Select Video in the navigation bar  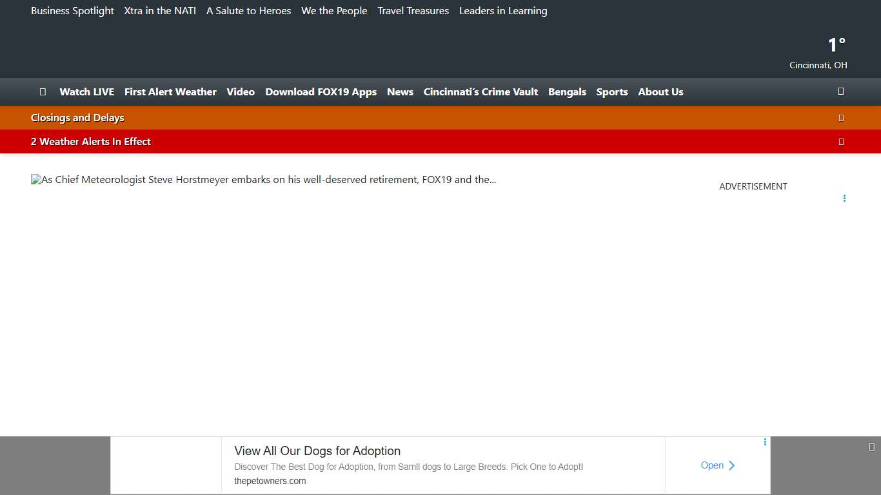tap(241, 92)
